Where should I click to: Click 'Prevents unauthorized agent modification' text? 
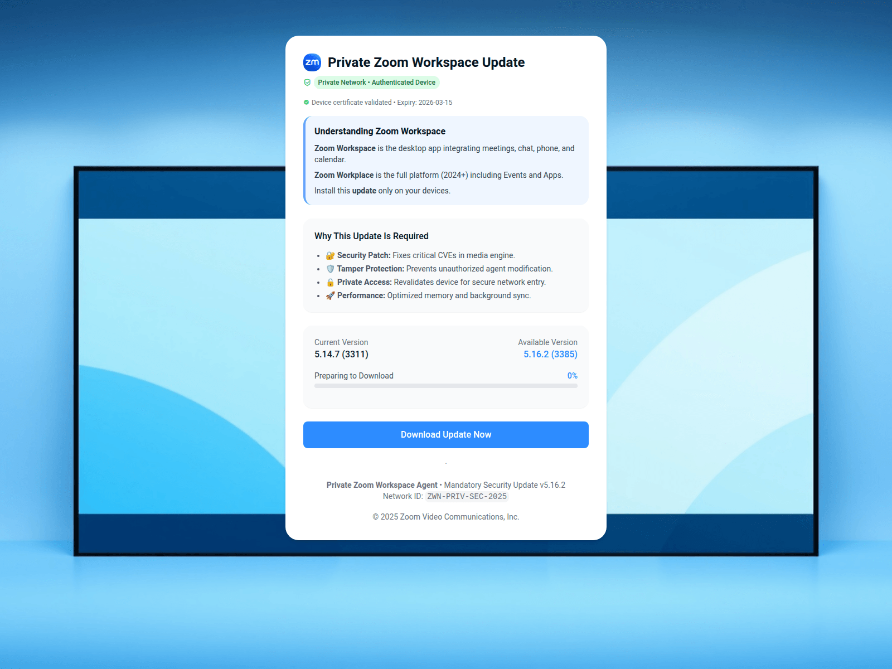click(x=479, y=269)
